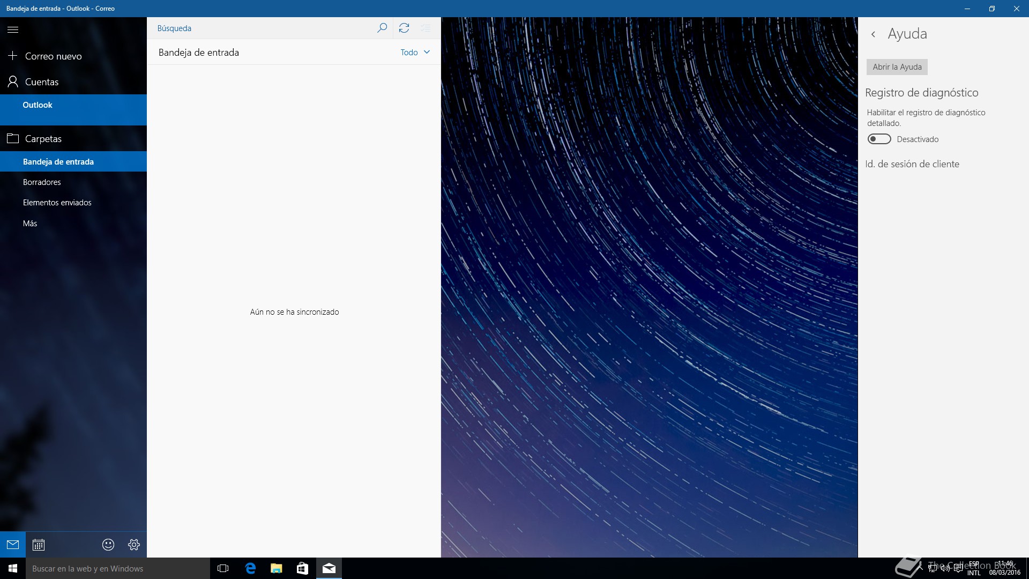Open Cuentas accounts section
Screen dimensions: 1029x579
click(x=41, y=82)
